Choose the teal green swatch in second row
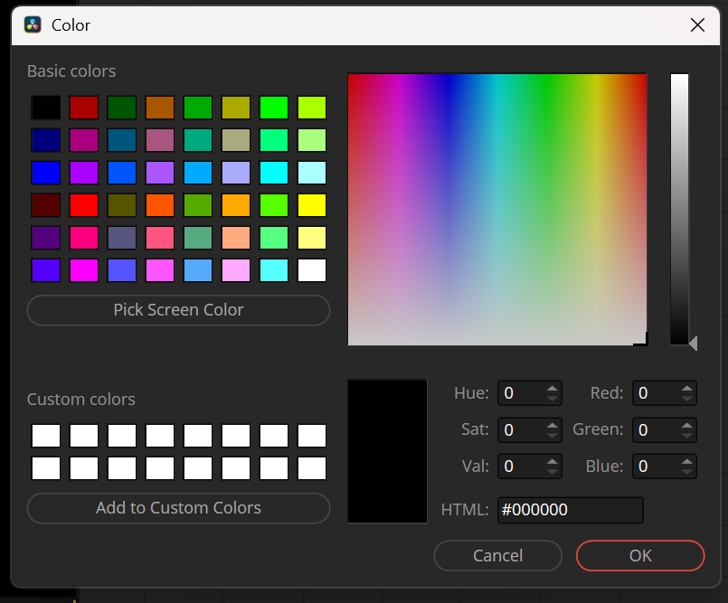Image resolution: width=728 pixels, height=603 pixels. coord(198,140)
